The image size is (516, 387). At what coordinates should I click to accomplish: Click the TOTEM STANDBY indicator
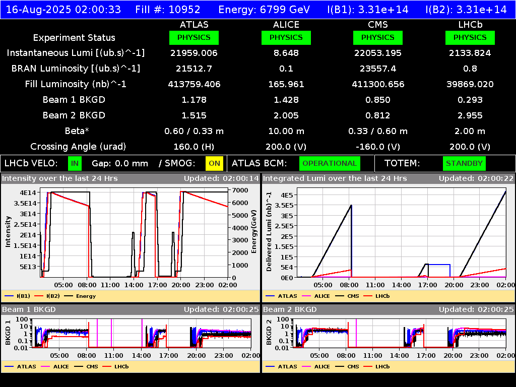click(464, 164)
